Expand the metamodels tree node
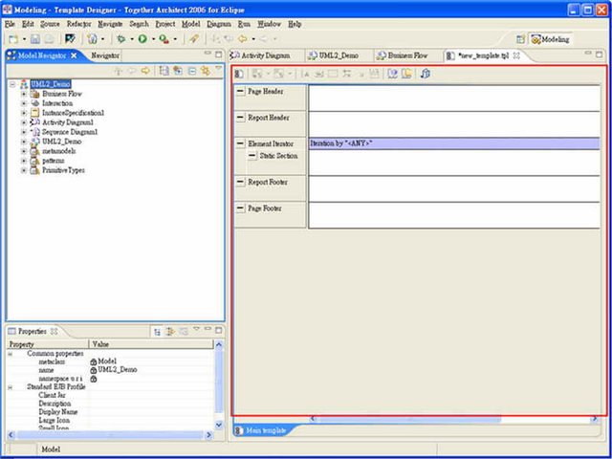This screenshot has height=459, width=612. point(24,151)
